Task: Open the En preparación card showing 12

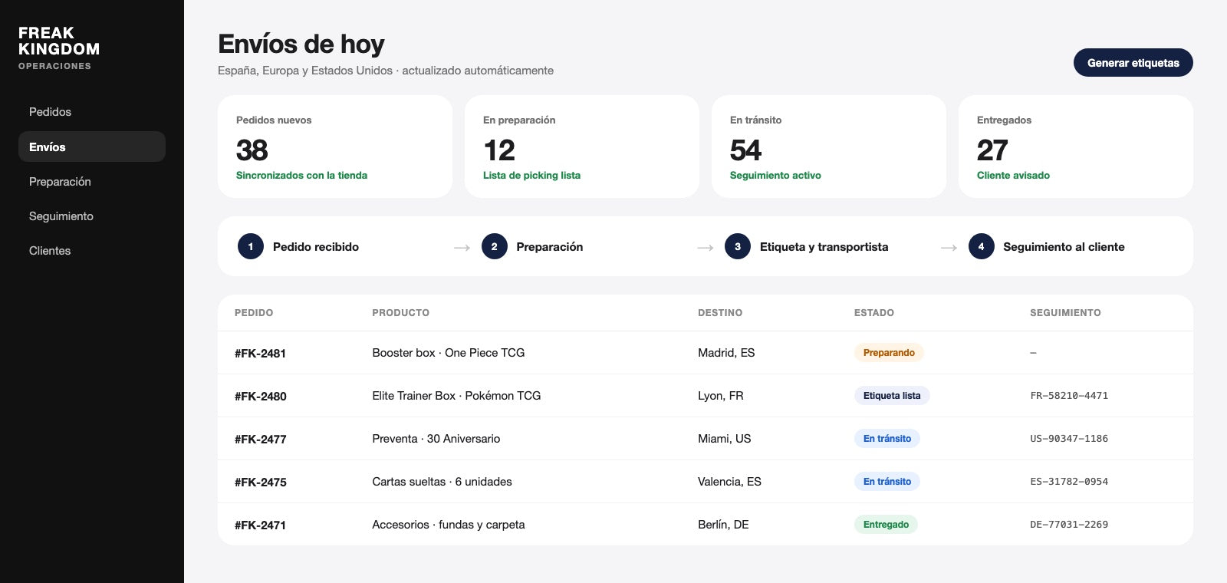Action: tap(582, 147)
